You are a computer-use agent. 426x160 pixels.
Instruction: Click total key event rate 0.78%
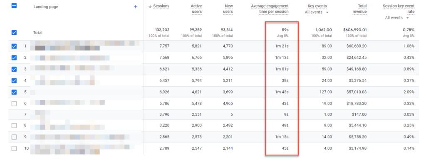click(x=409, y=30)
